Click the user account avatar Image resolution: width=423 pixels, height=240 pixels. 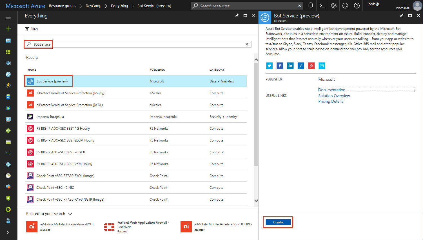pos(417,6)
